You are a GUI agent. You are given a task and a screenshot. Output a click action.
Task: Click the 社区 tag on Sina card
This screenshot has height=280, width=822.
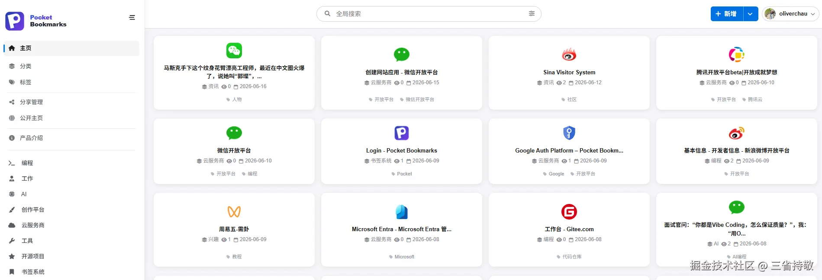pyautogui.click(x=569, y=99)
